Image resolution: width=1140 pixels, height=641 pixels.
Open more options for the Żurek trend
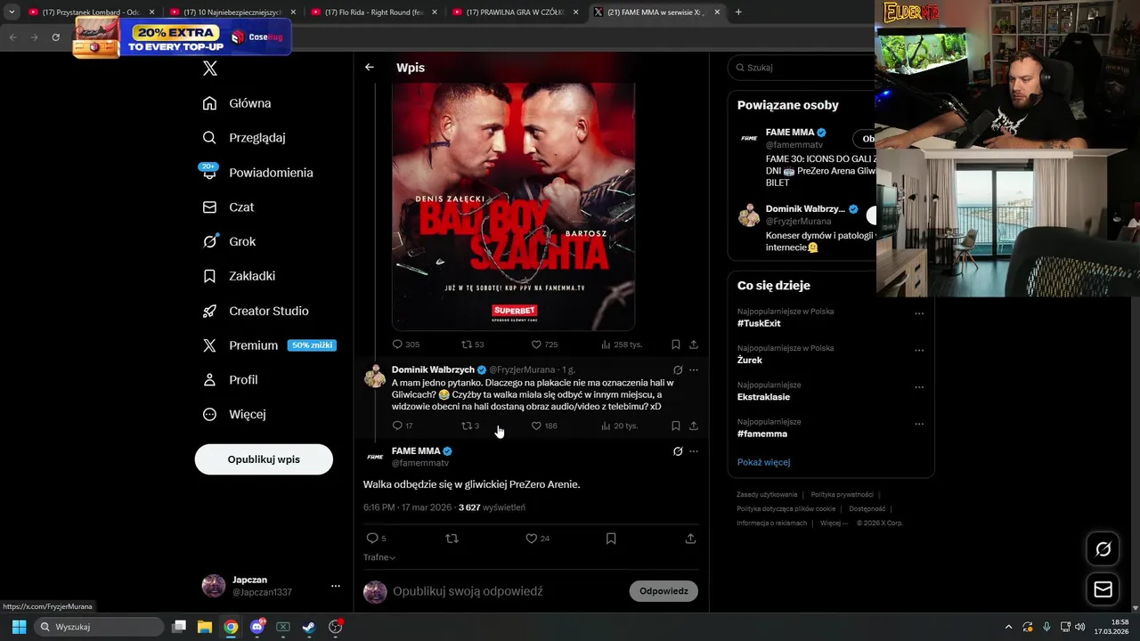coord(919,351)
